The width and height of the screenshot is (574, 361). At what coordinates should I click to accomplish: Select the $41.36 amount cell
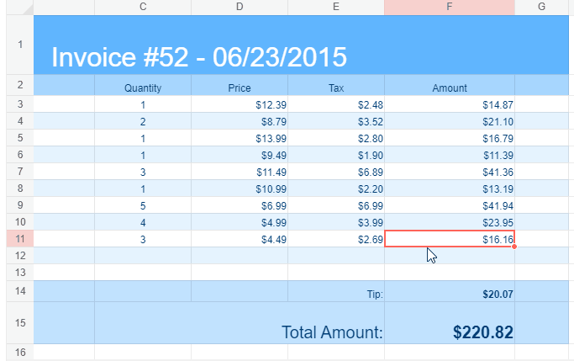(450, 172)
